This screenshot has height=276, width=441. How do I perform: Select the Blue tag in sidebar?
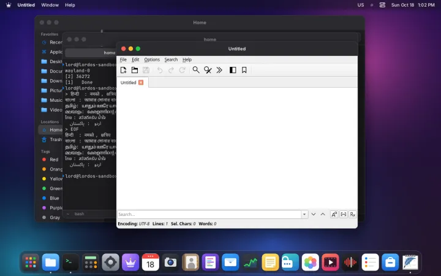click(51, 198)
